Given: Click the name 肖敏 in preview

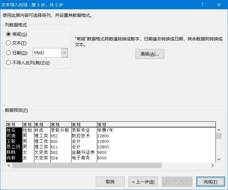Looking at the screenshot, I should pyautogui.click(x=11, y=158).
